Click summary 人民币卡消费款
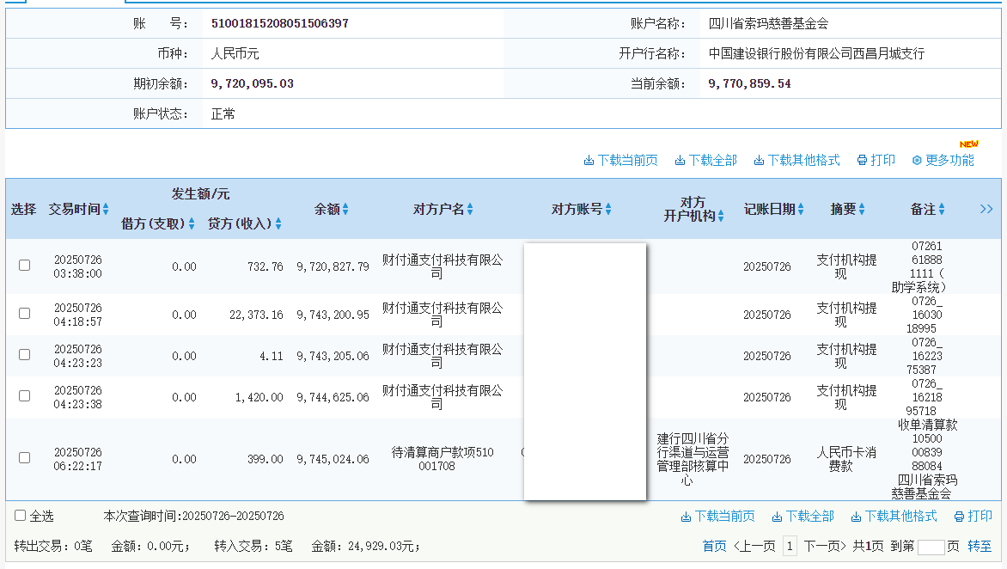The image size is (1007, 569). 846,459
